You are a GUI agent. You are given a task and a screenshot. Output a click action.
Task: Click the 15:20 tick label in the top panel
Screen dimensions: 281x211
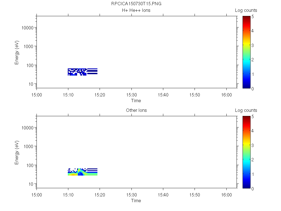[100, 95]
